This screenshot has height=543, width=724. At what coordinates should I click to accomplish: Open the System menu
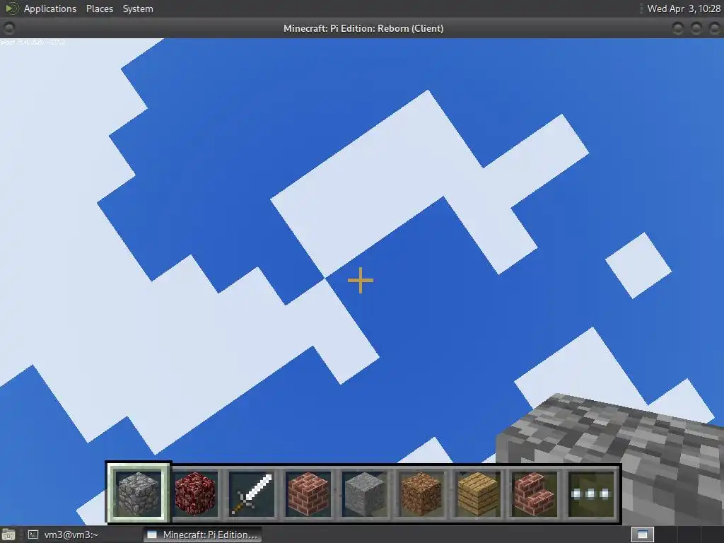pyautogui.click(x=138, y=8)
